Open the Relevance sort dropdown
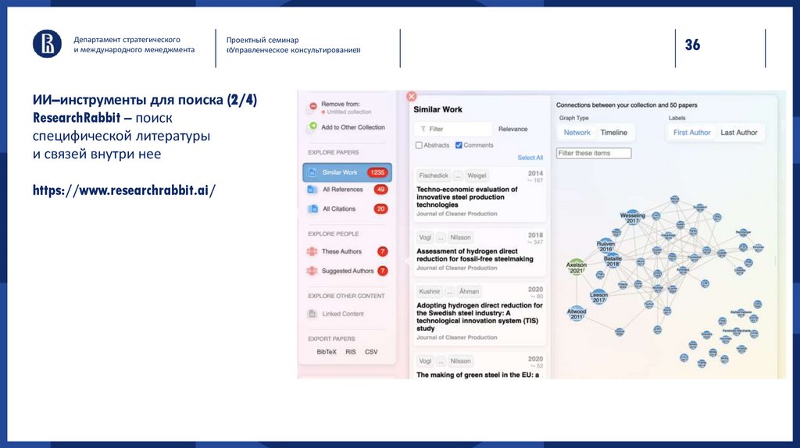Image resolution: width=800 pixels, height=448 pixels. click(x=512, y=129)
